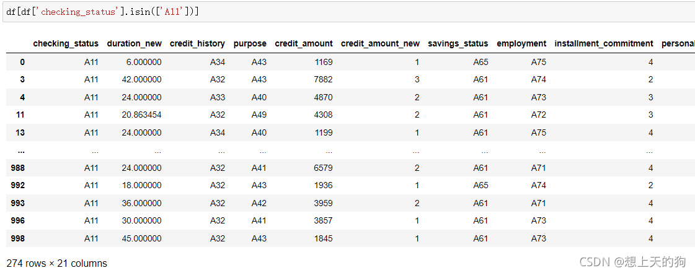Screen dimensions: 695x273
Task: Select the duration_new column header
Action: (134, 44)
